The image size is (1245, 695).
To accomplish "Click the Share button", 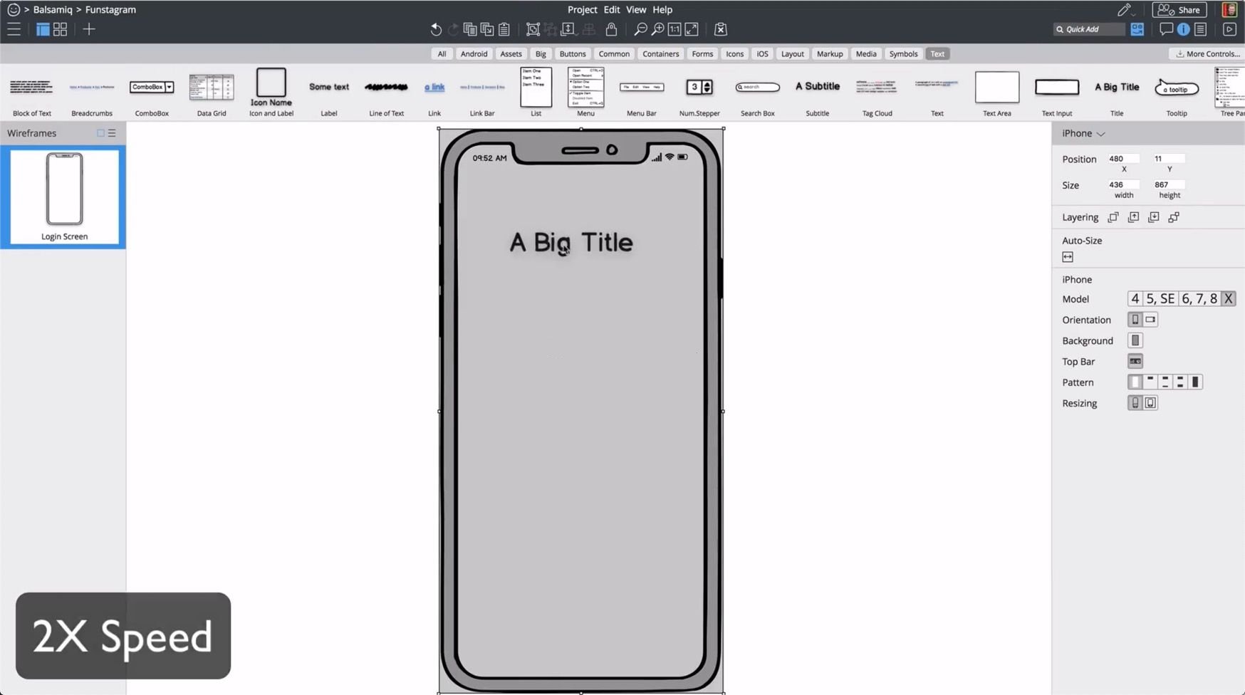I will click(1179, 10).
